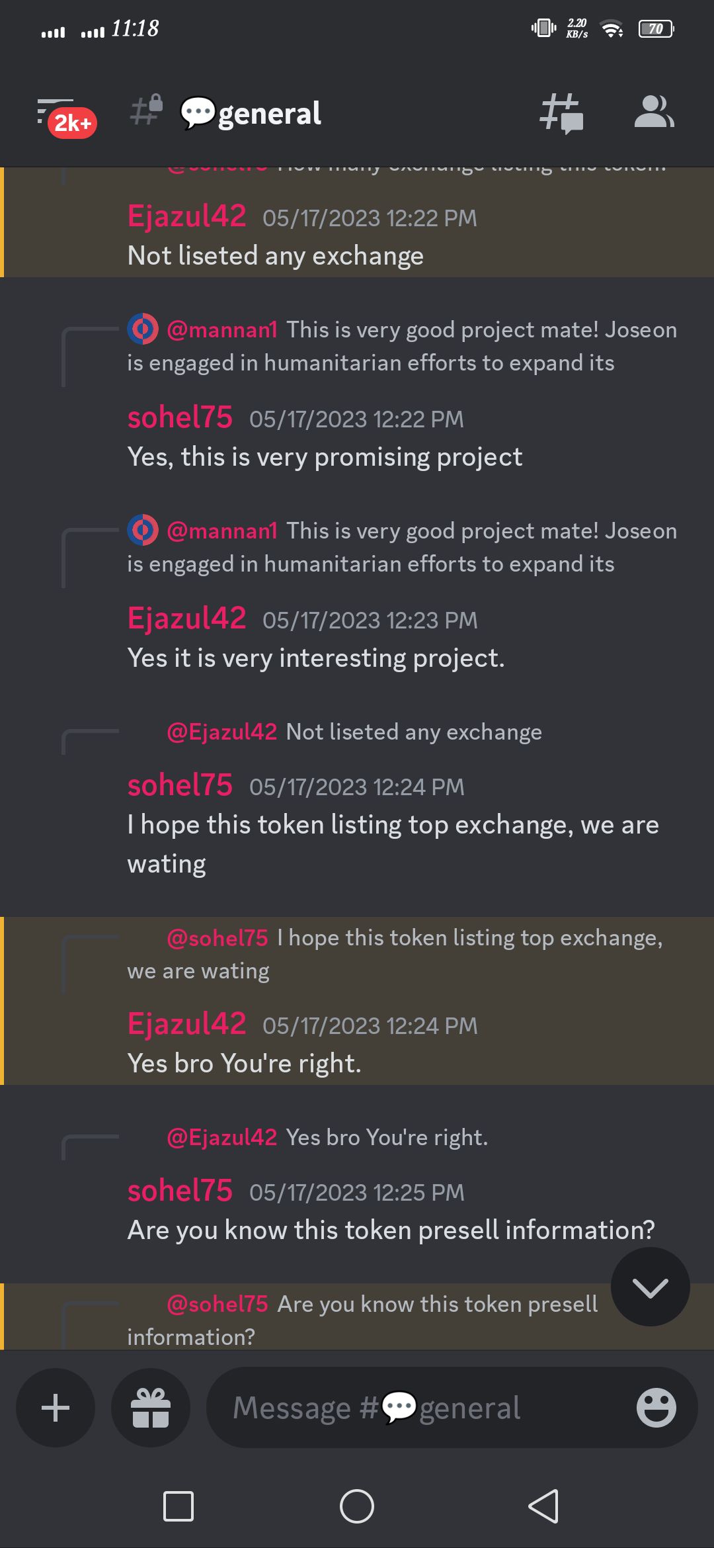Tap the sohel75 username at 12:25 PM
The width and height of the screenshot is (714, 1548).
coord(180,1191)
